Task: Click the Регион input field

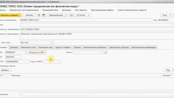Action: 87,52
